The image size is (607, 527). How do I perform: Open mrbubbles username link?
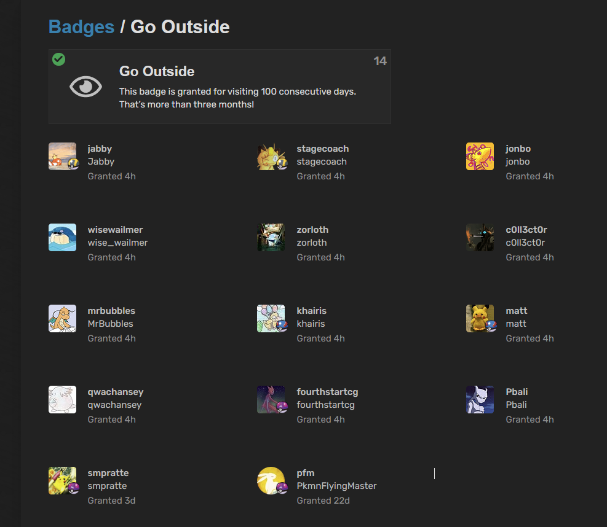click(111, 311)
